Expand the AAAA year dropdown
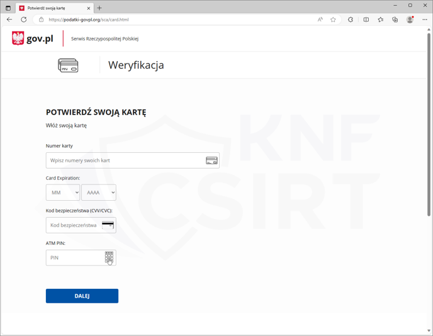This screenshot has height=336, width=433. [x=99, y=193]
